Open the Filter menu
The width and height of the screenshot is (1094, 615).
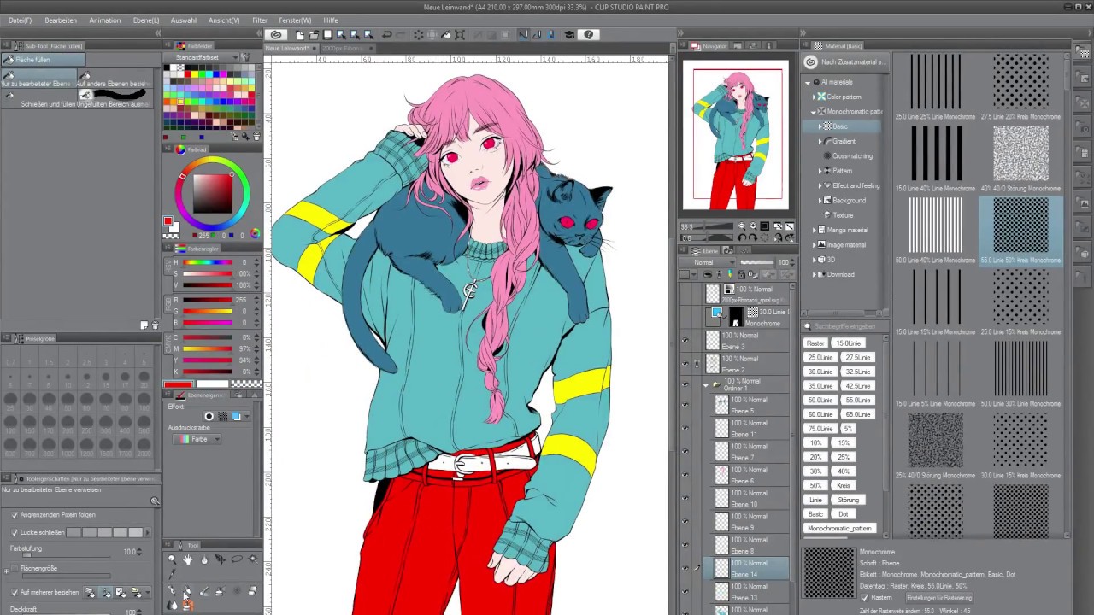[260, 20]
